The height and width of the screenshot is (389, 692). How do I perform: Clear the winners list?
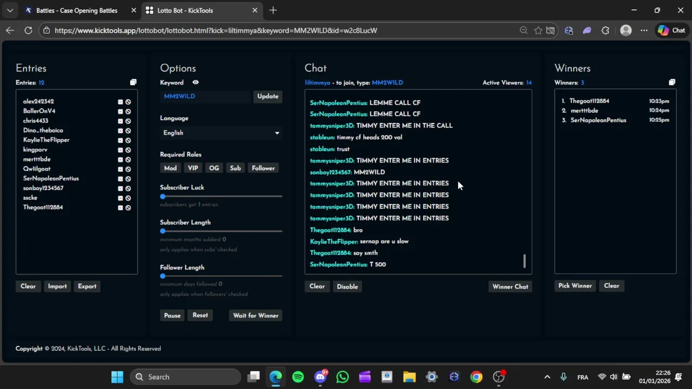[x=611, y=286]
